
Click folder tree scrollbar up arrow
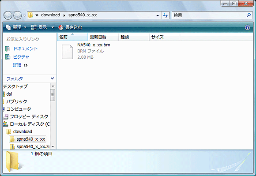[53, 86]
